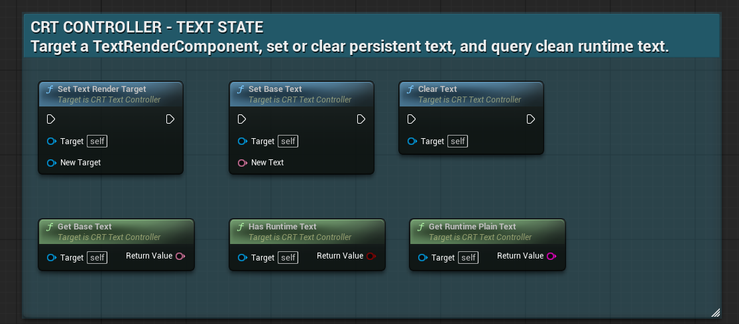Click the Clear Text execution output pin
739x324 pixels.
click(531, 119)
